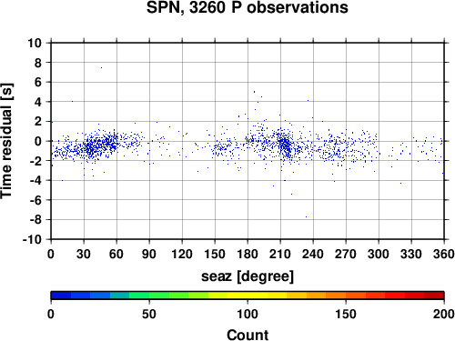Click the y-axis tick label -10
The height and width of the screenshot is (341, 455).
click(x=32, y=239)
